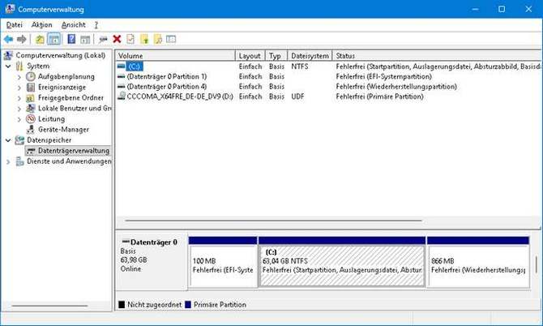This screenshot has height=326, width=543.
Task: Open the Ansicht menu
Action: pyautogui.click(x=73, y=25)
